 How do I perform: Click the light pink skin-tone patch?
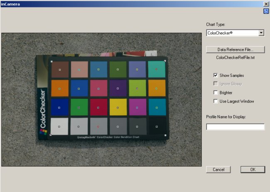79,70
